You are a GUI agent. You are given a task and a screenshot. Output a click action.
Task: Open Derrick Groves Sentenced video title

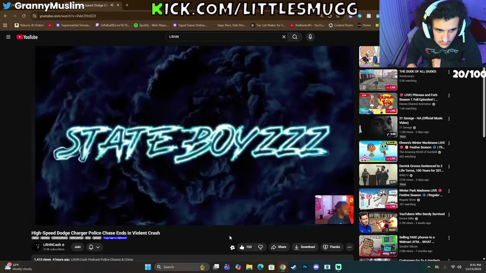[x=421, y=168]
